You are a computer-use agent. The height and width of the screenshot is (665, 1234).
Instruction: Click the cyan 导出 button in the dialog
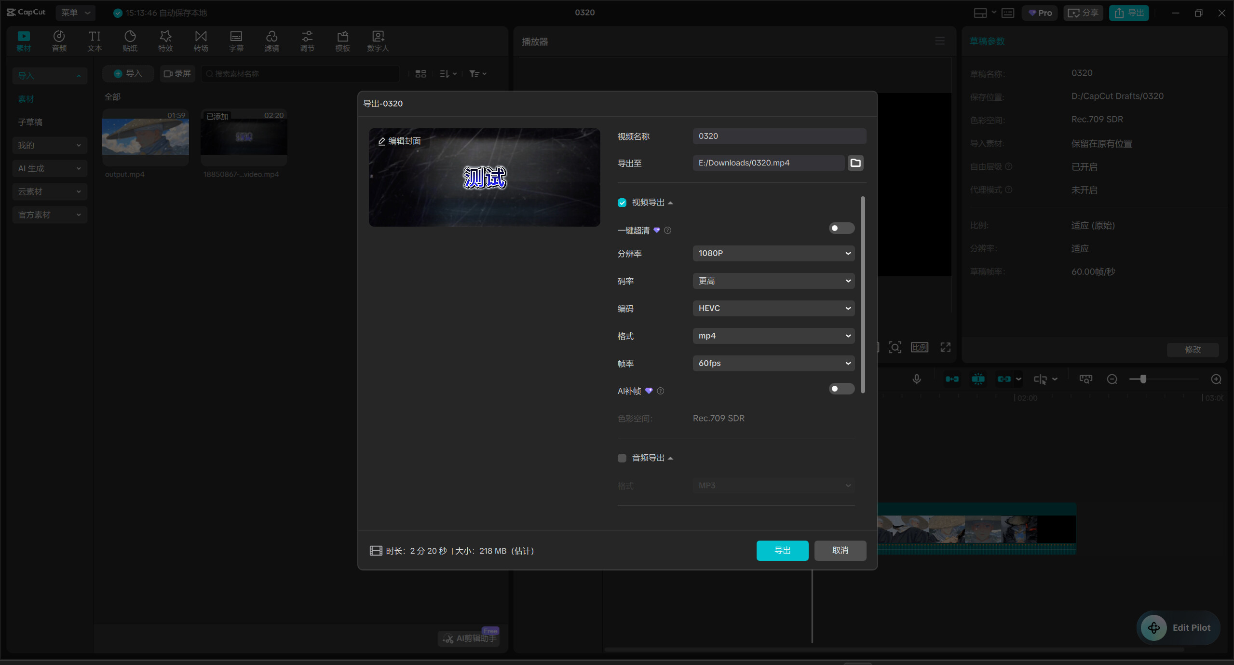(782, 550)
